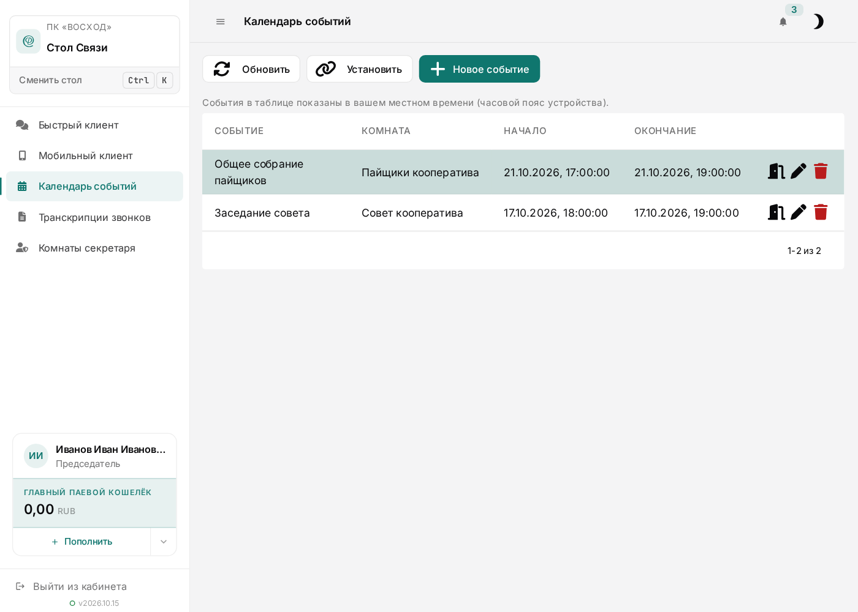Click the Начало column header

(x=525, y=131)
